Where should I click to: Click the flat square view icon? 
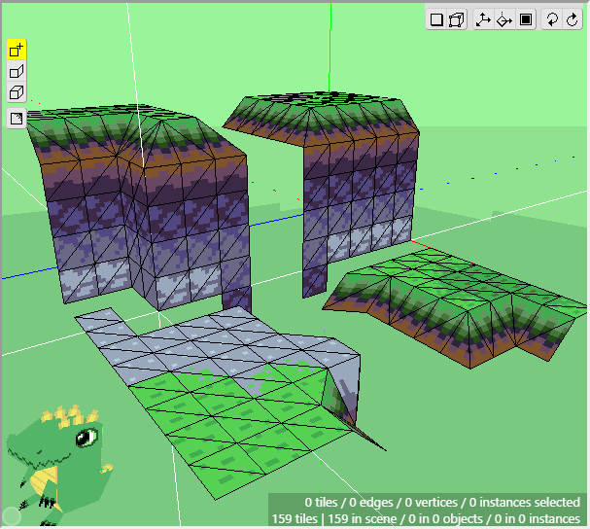(x=436, y=19)
